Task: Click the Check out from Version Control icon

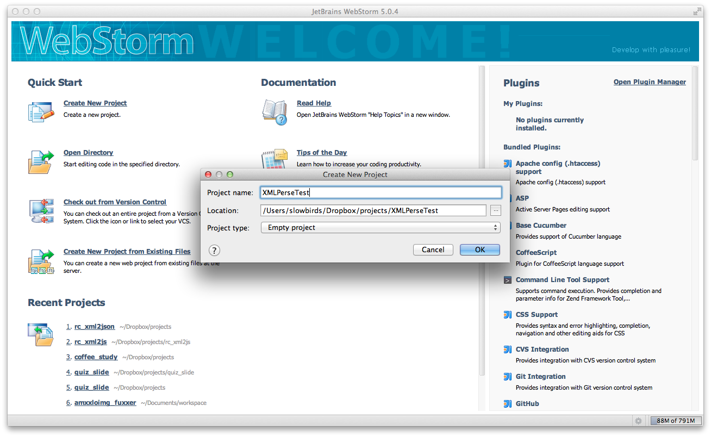Action: coord(41,211)
